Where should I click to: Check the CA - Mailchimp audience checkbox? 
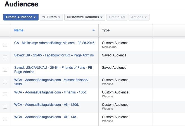[5, 45]
